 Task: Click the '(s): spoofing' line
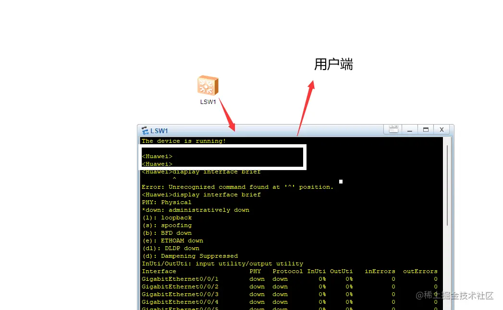(x=167, y=226)
